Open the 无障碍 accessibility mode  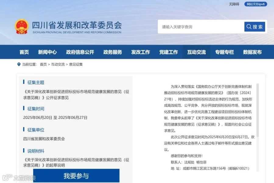tap(234, 4)
